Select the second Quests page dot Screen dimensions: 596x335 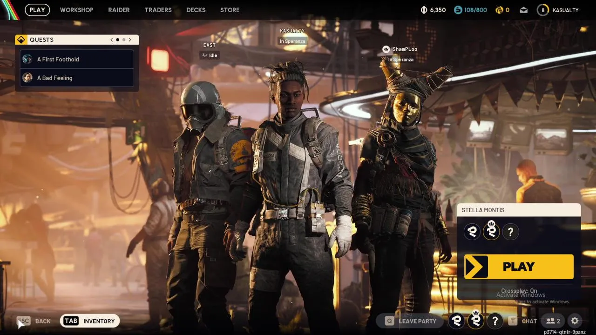point(124,40)
